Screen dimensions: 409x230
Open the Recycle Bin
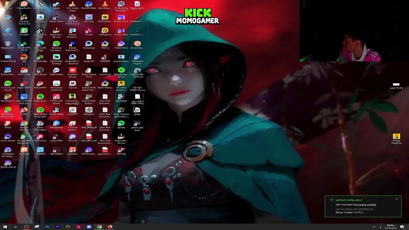(8, 45)
